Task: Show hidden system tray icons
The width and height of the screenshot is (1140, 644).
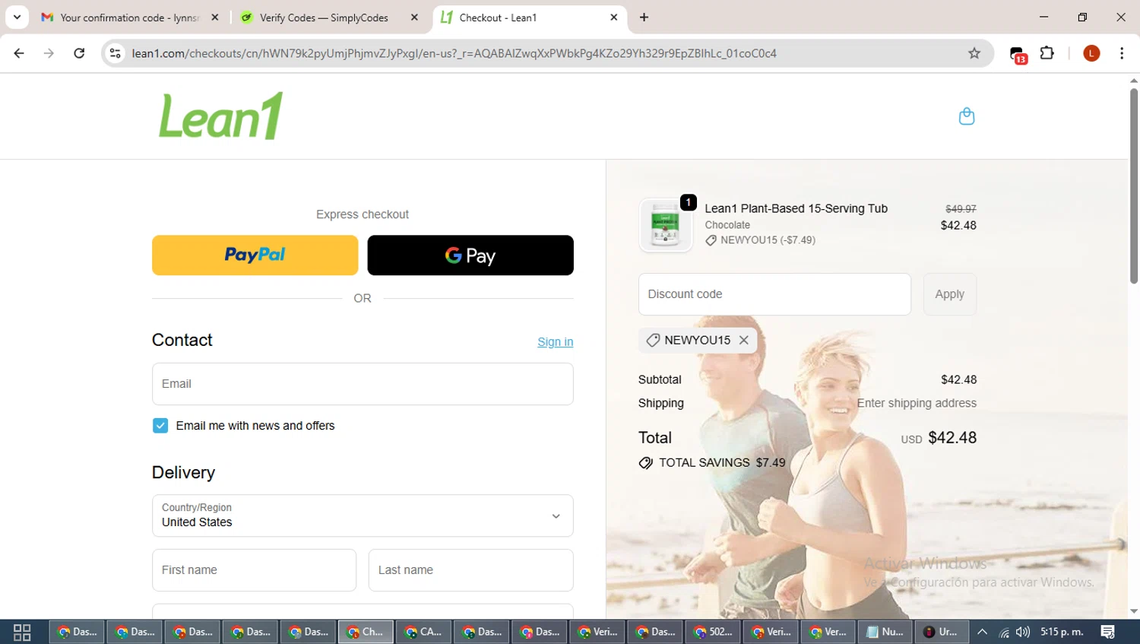Action: click(x=982, y=632)
